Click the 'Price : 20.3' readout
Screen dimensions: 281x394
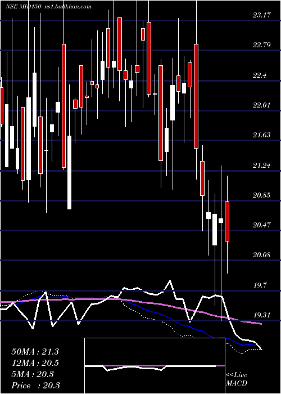click(35, 386)
